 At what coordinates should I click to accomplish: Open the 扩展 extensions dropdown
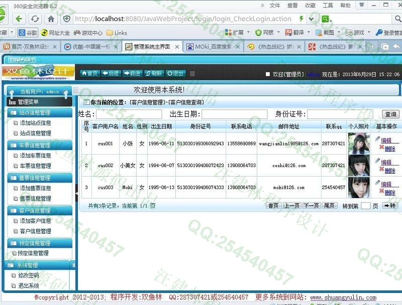pos(237,33)
